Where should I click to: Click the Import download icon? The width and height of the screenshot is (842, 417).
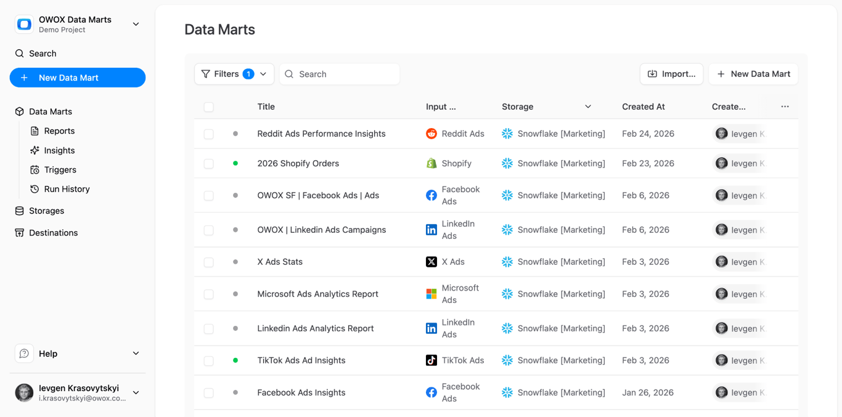pos(652,74)
